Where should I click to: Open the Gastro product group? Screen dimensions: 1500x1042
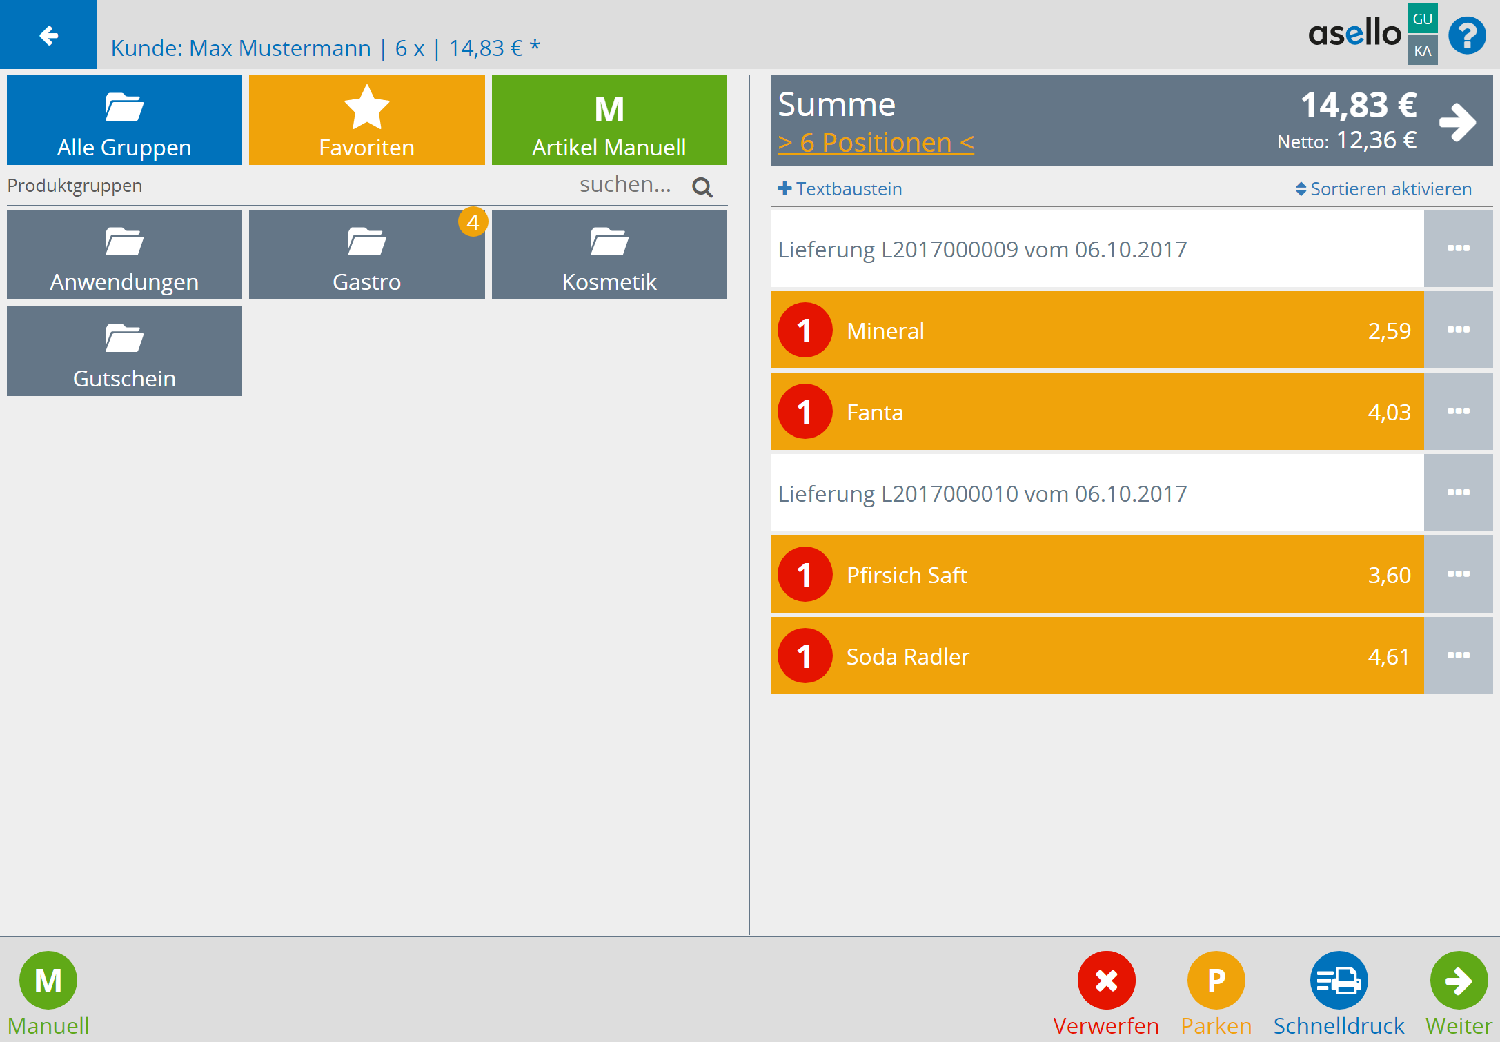366,255
